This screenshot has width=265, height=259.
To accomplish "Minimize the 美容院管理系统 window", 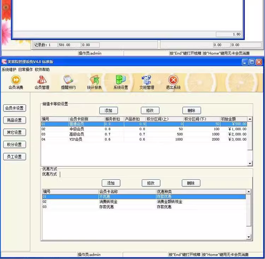I will coord(245,62).
